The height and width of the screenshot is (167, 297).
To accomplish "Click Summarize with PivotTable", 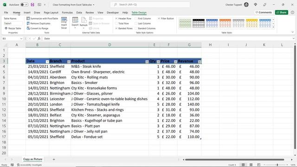I will pos(42,19).
